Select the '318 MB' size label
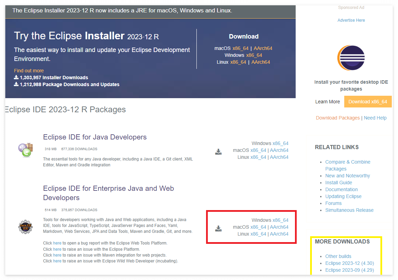 51,149
